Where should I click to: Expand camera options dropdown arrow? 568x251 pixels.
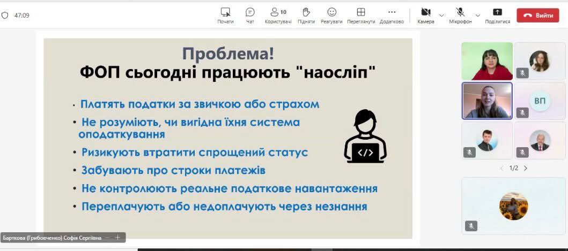[441, 15]
